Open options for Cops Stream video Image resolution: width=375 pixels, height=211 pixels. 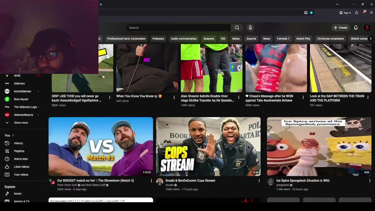pyautogui.click(x=259, y=181)
